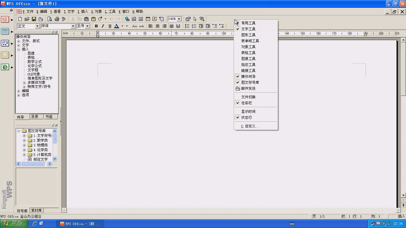Uncheck 文字工具 in the toolbar menu
This screenshot has height=228, width=406.
(x=256, y=29)
